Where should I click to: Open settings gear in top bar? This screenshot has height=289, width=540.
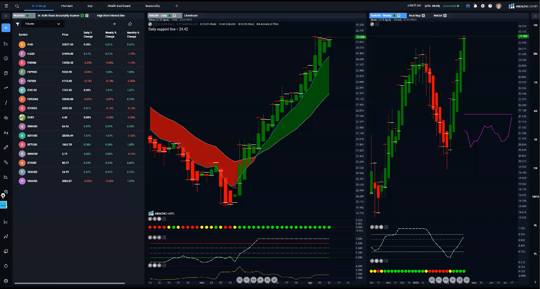point(483,6)
